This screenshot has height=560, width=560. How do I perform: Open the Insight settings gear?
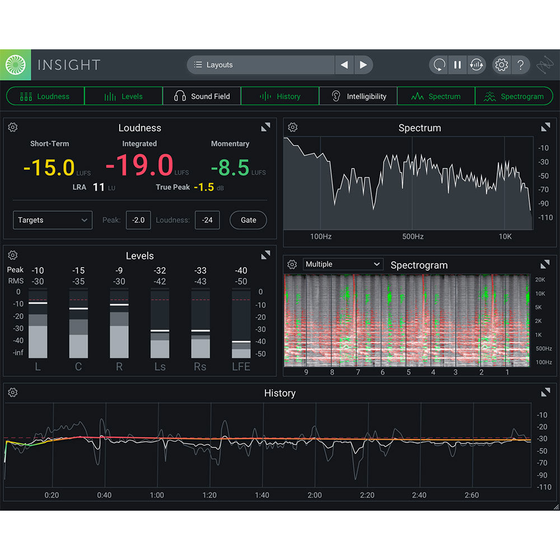click(x=501, y=65)
